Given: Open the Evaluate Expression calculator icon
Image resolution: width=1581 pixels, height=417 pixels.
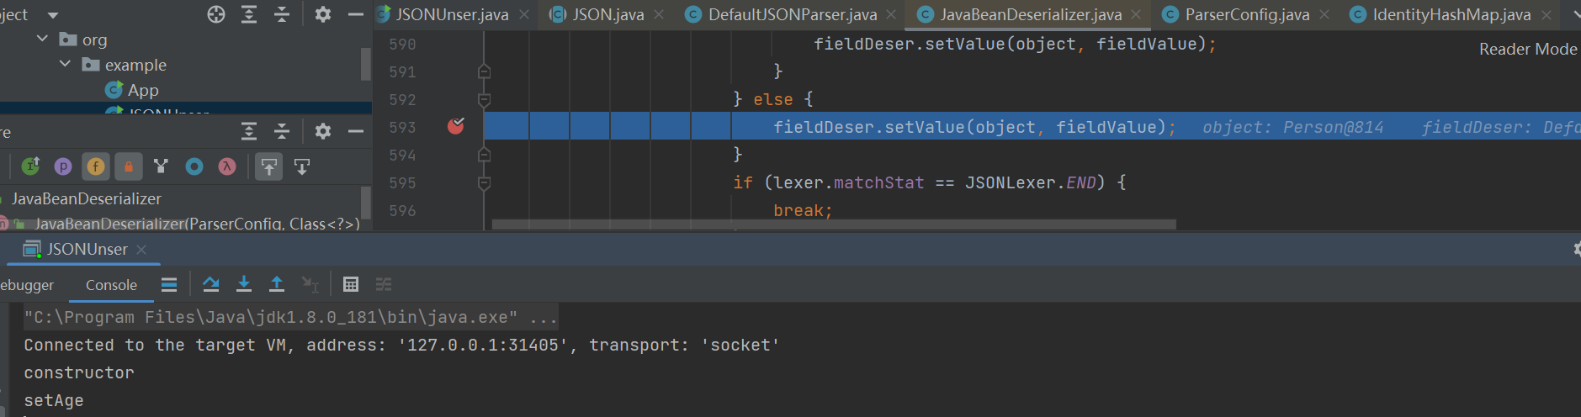Looking at the screenshot, I should [351, 284].
